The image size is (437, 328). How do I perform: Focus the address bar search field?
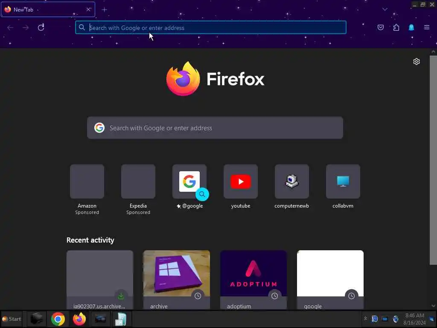(x=211, y=27)
